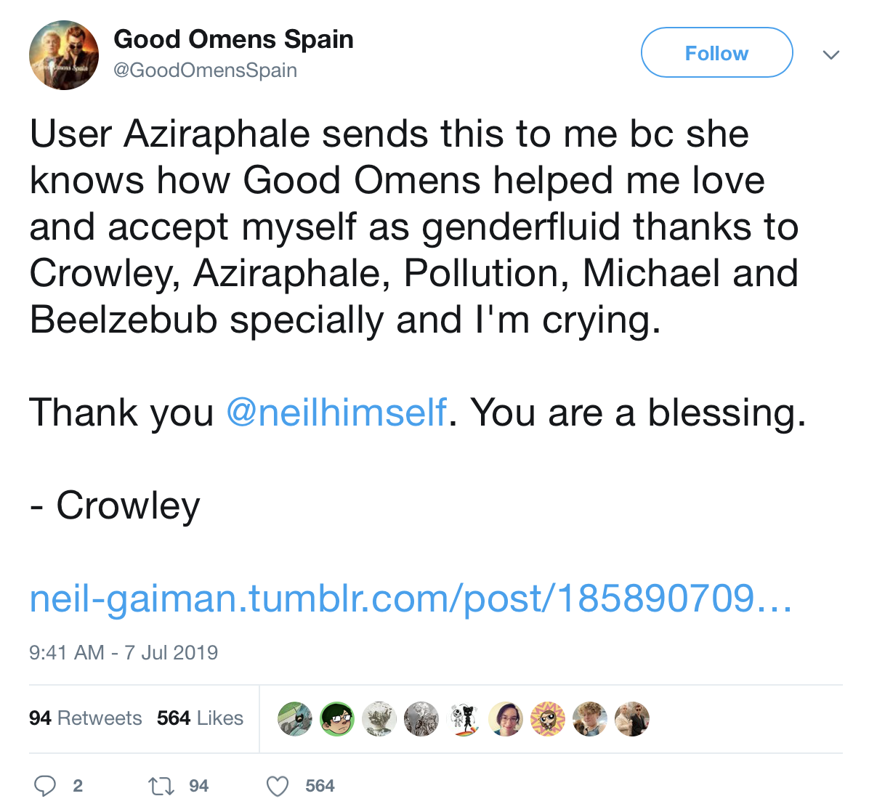The image size is (869, 812).
Task: Toggle follow state via the Follow button
Action: [716, 52]
